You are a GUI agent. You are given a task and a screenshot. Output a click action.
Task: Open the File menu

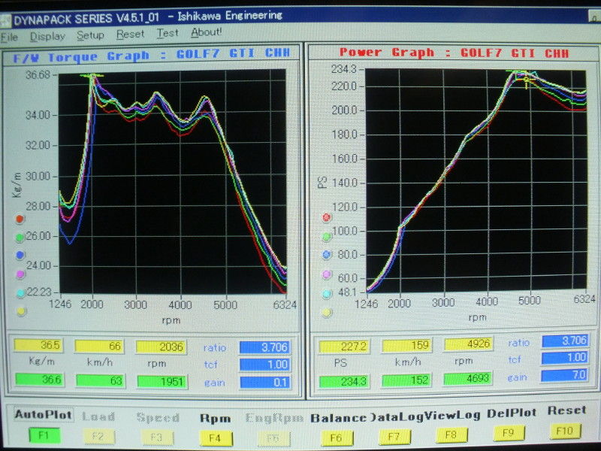point(9,37)
